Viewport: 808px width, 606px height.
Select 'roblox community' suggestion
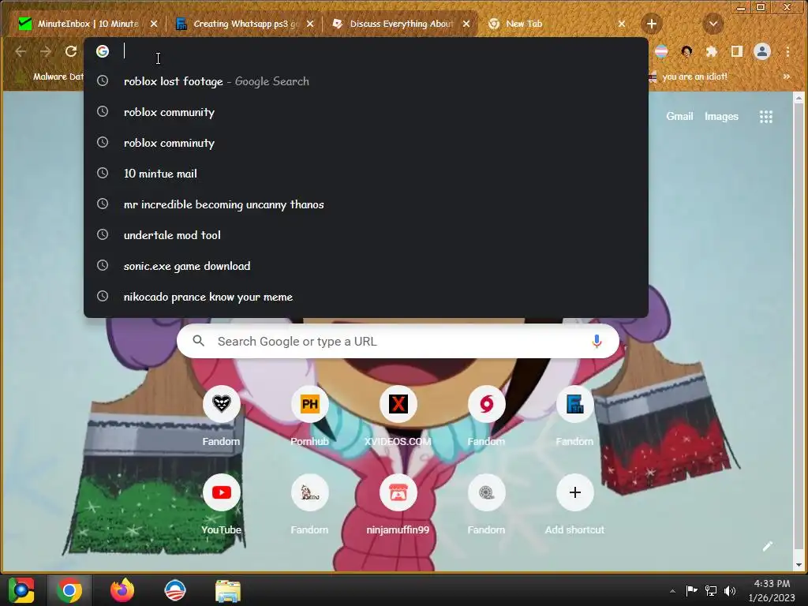tap(366, 112)
